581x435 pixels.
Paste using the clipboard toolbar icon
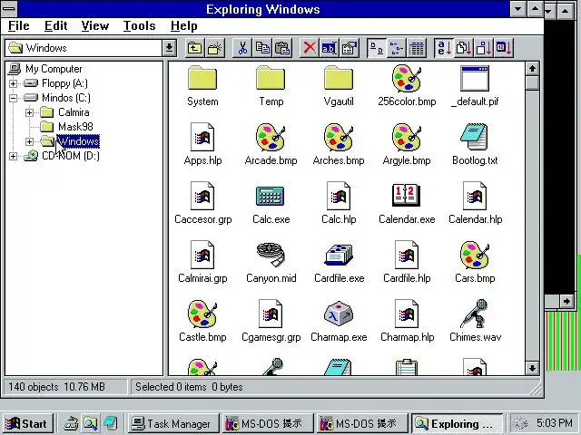click(x=282, y=48)
